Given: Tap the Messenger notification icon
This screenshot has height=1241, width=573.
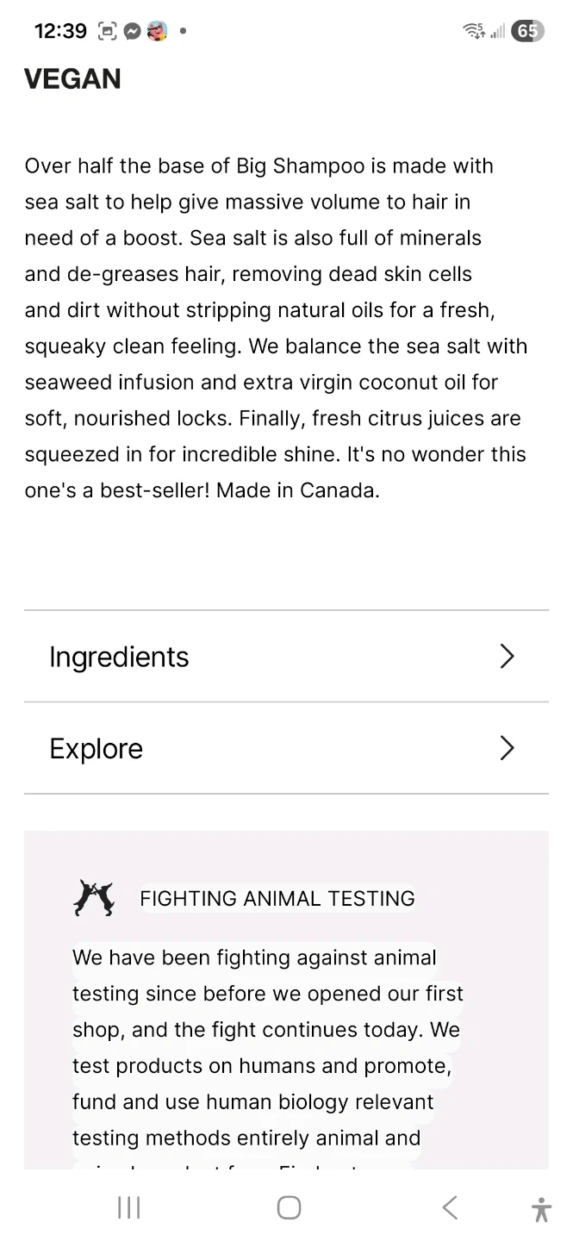Looking at the screenshot, I should coord(132,31).
